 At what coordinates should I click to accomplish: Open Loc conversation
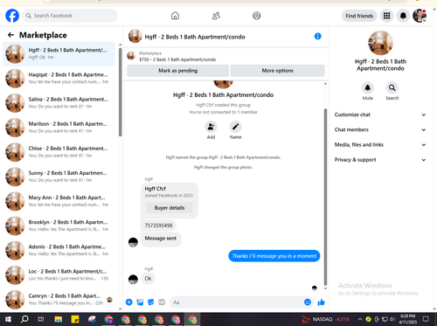(59, 275)
